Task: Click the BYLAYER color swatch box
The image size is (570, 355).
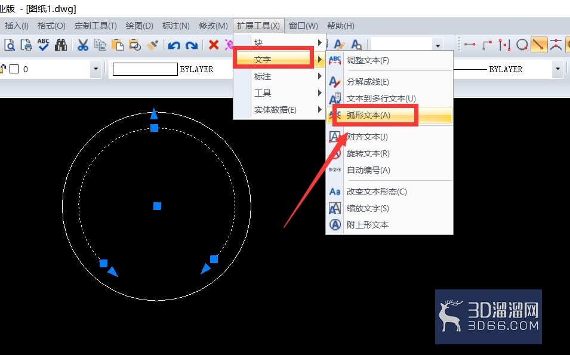Action: (145, 69)
